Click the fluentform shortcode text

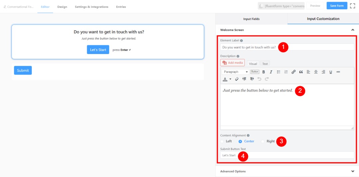pos(285,6)
